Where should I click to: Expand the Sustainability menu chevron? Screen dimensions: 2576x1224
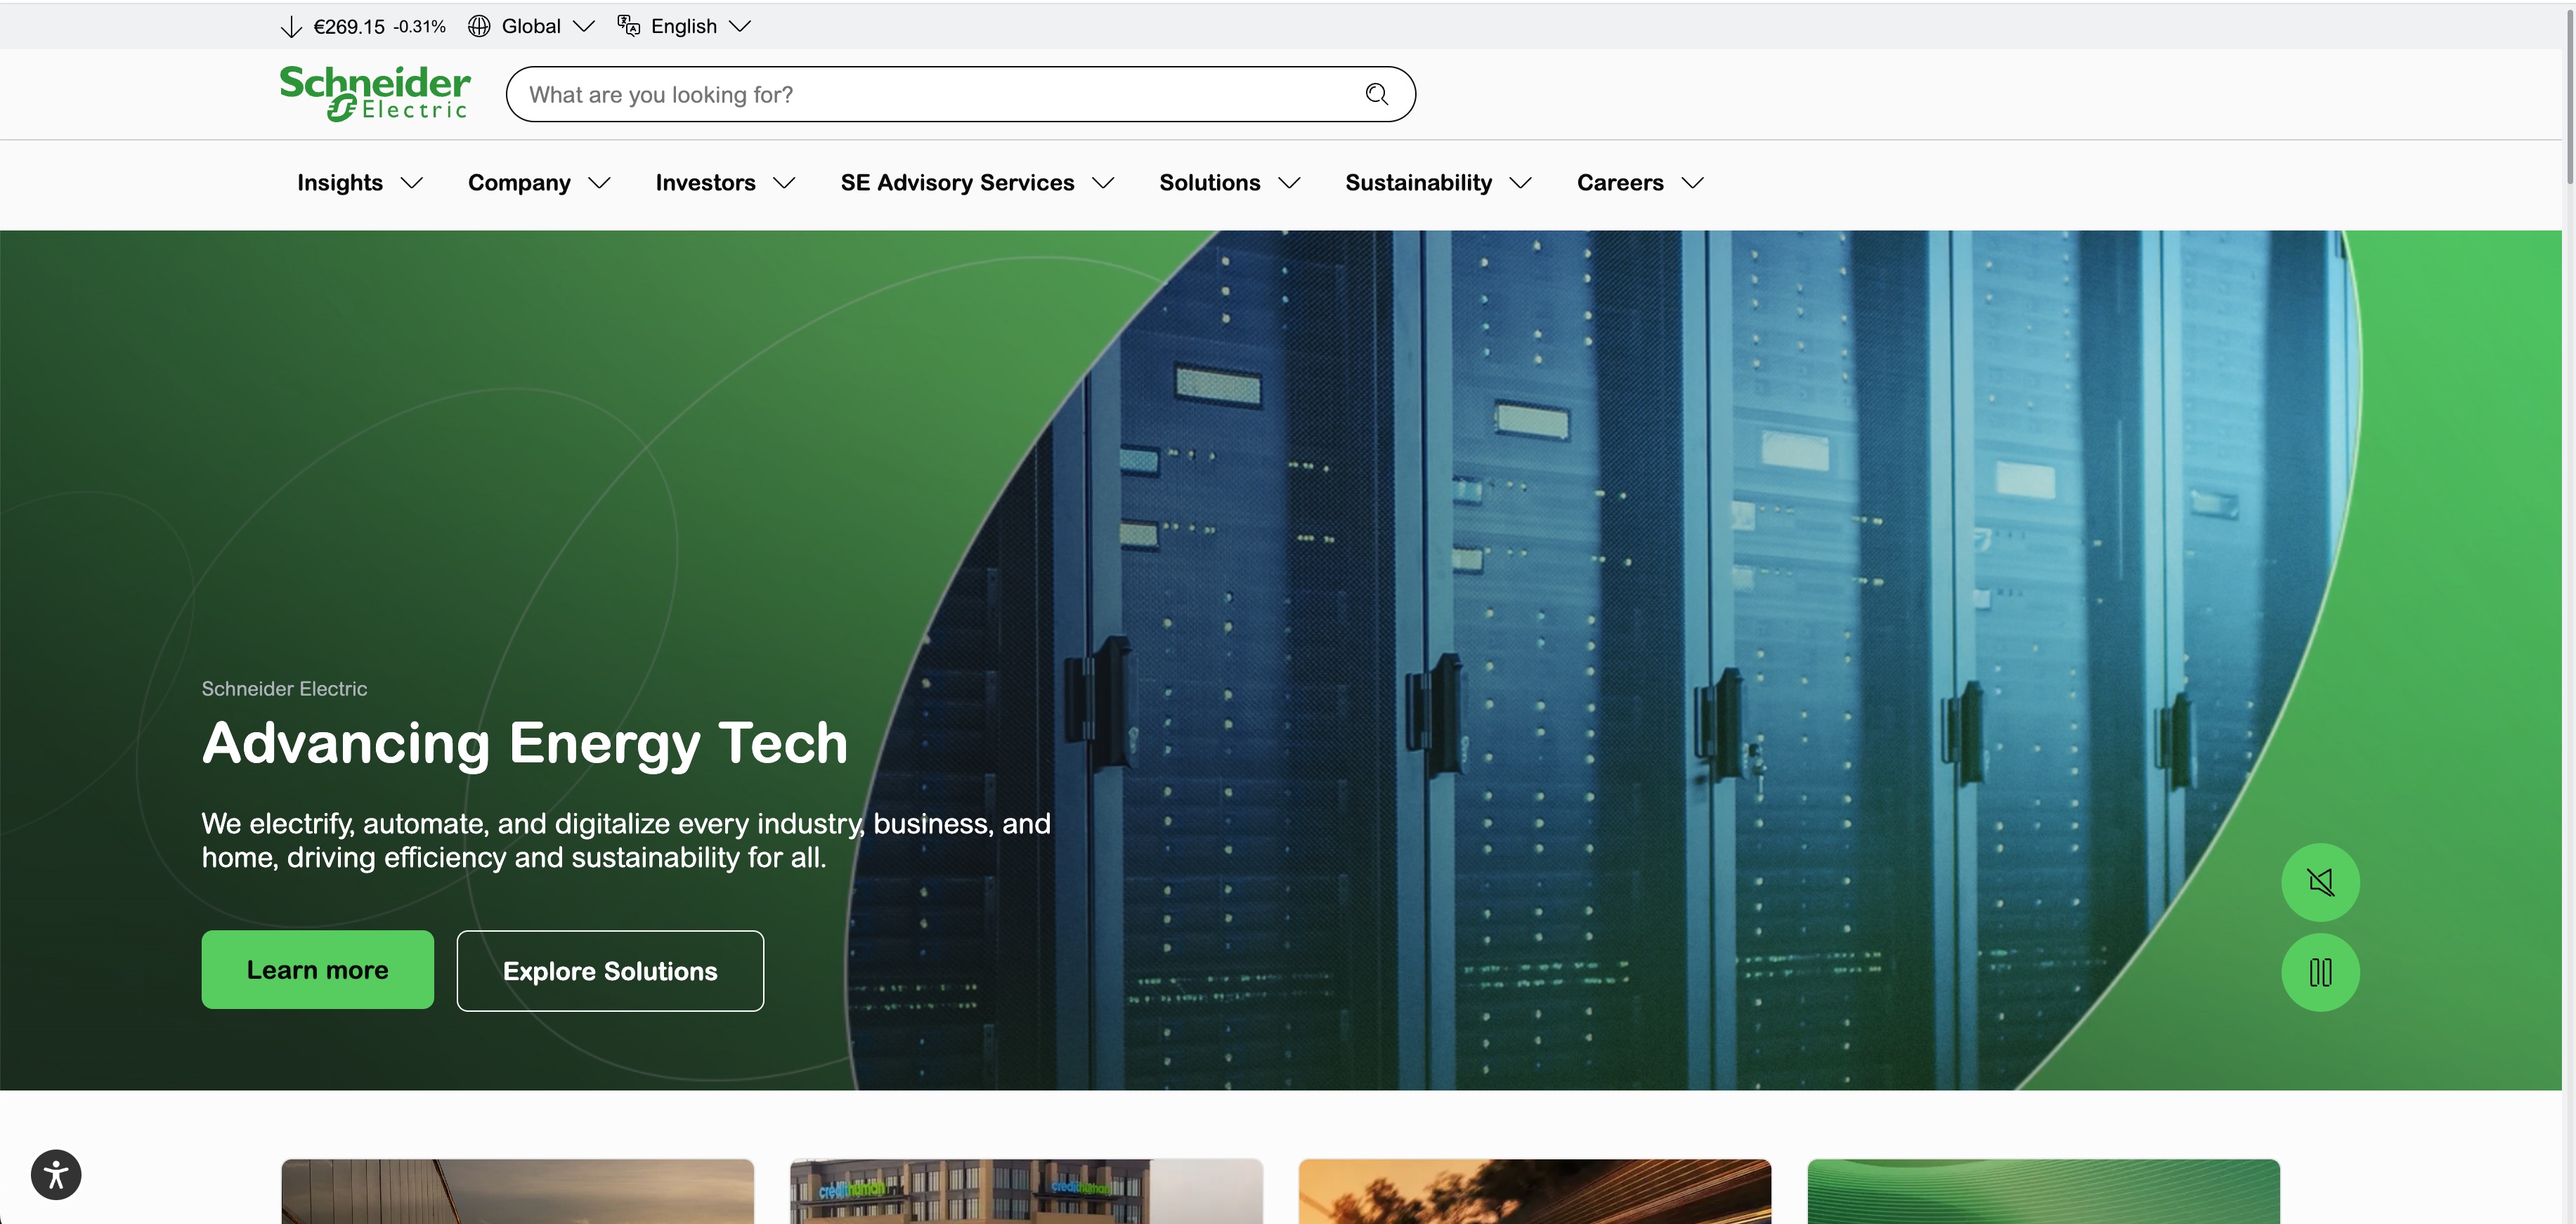point(1520,183)
